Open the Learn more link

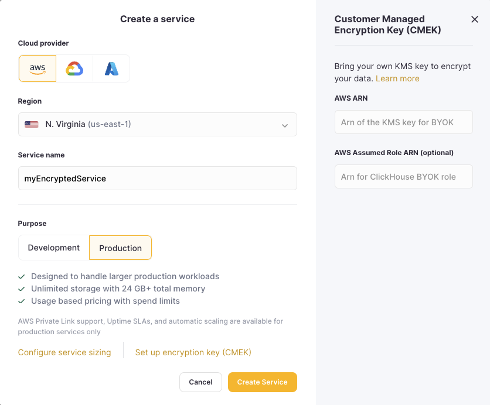(x=397, y=78)
